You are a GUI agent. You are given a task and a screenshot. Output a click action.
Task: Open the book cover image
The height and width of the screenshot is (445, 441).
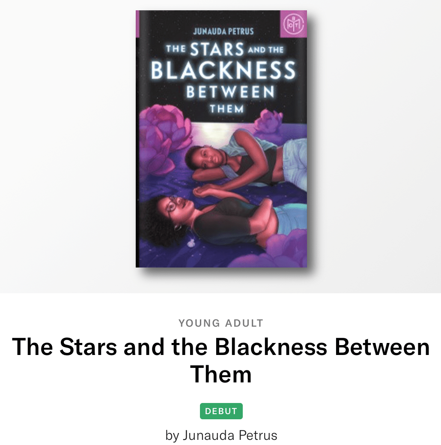click(x=221, y=139)
